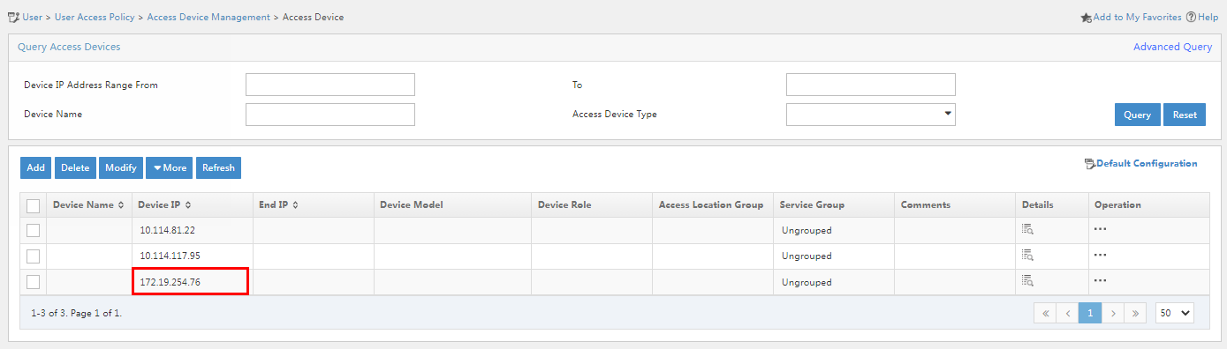Screen dimensions: 1227x349
Task: Open details icon for device 172.19.254.76
Action: click(1027, 281)
